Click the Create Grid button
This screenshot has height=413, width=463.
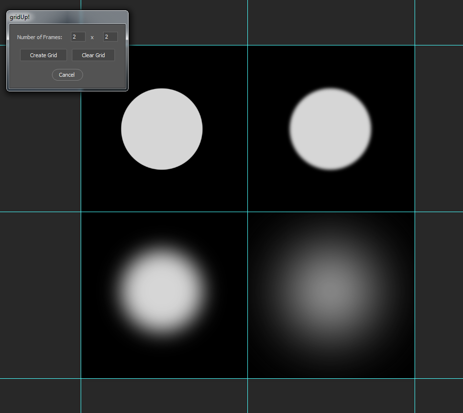click(44, 55)
